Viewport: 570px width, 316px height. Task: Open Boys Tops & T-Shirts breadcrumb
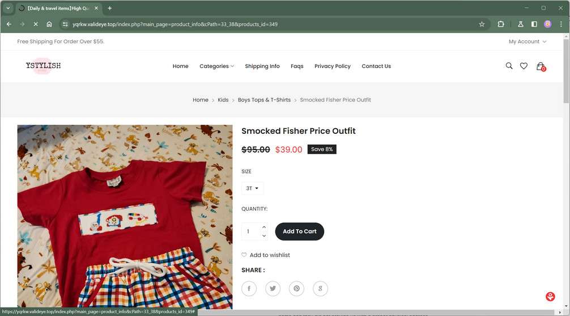tap(264, 100)
